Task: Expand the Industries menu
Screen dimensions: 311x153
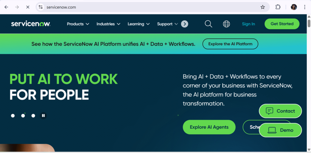Action: tap(108, 24)
